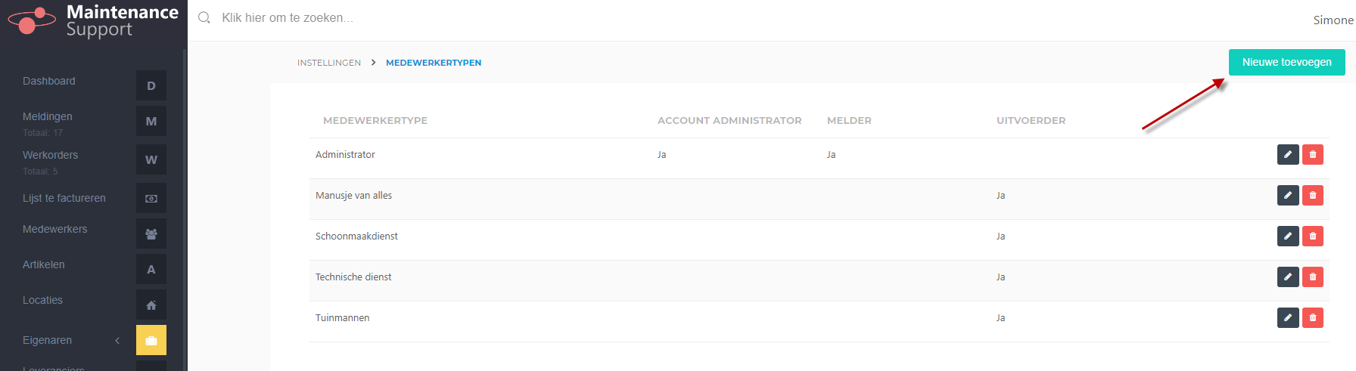This screenshot has width=1356, height=371.
Task: Edit the Tuinmannen employee type
Action: pyautogui.click(x=1288, y=317)
